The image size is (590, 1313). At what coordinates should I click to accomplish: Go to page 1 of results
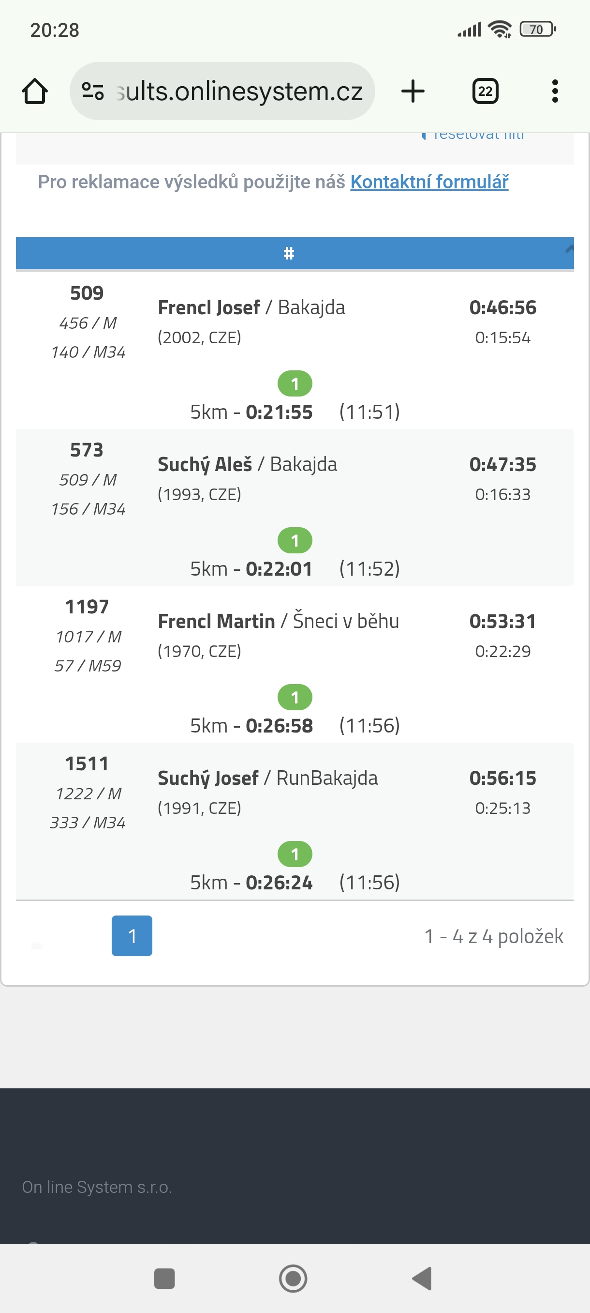132,935
